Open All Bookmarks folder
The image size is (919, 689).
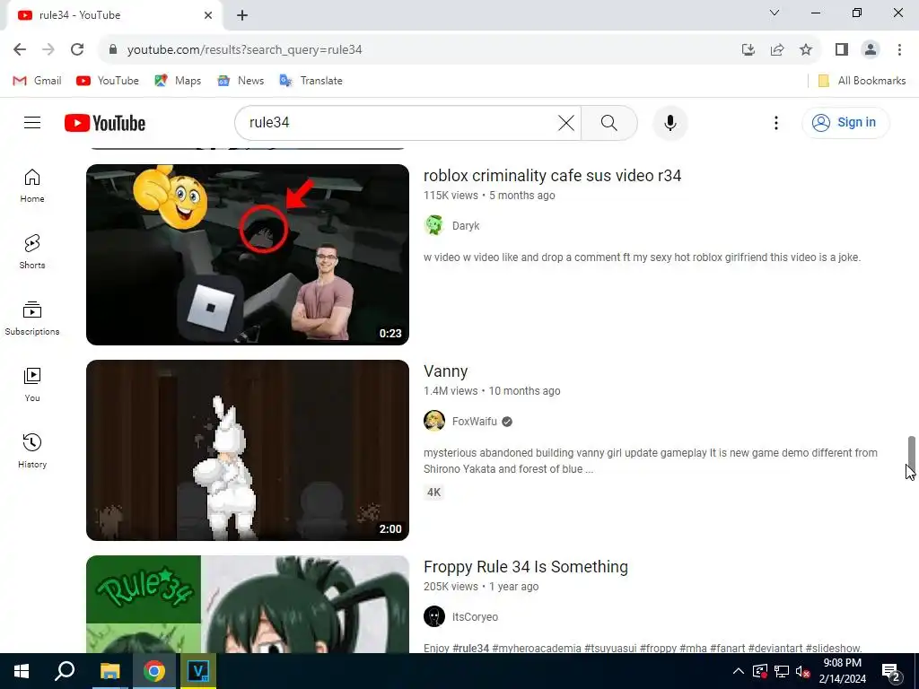click(x=862, y=80)
